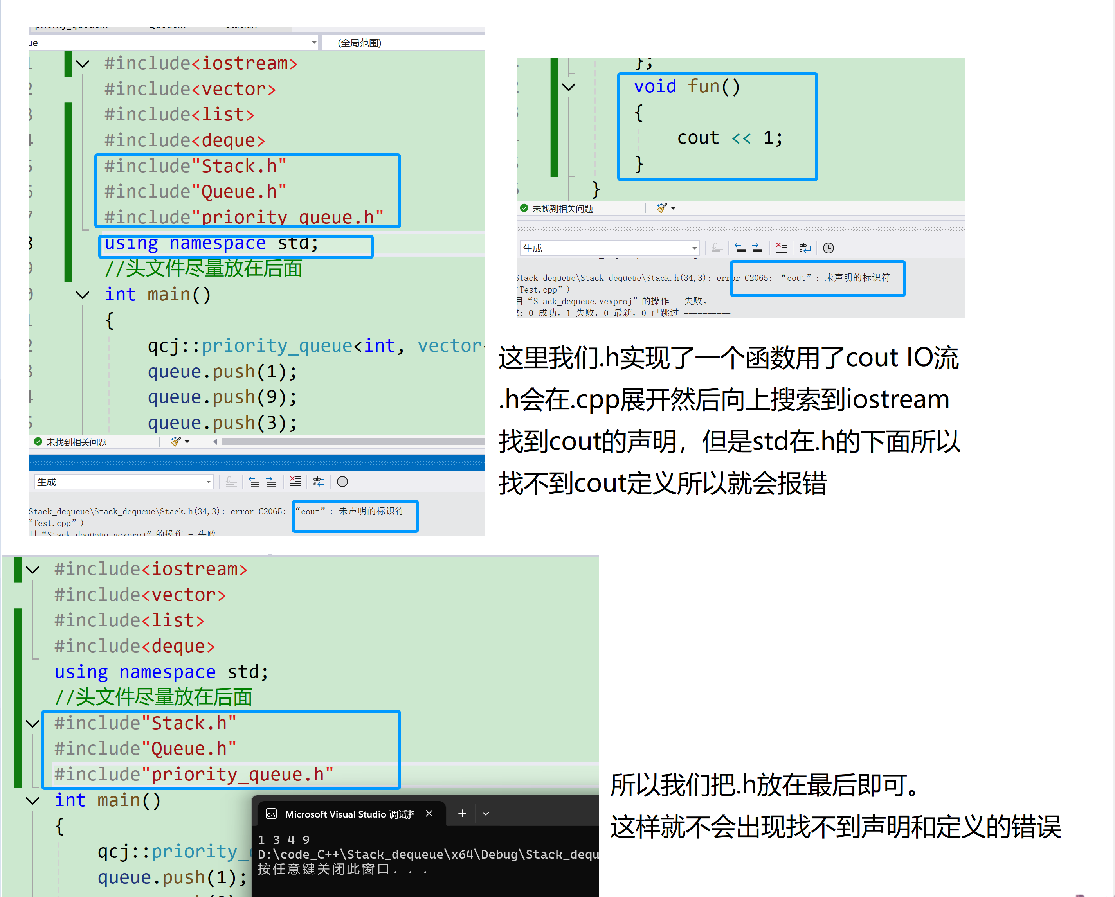
Task: Click clock timestamp icon under void fun() pane
Action: (x=829, y=248)
